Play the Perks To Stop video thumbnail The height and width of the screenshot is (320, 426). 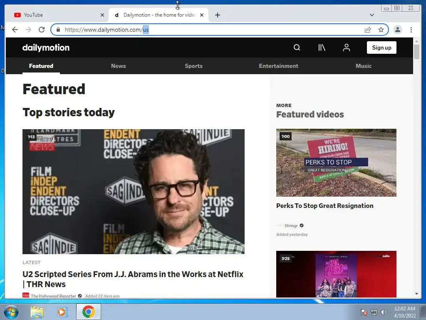(336, 163)
